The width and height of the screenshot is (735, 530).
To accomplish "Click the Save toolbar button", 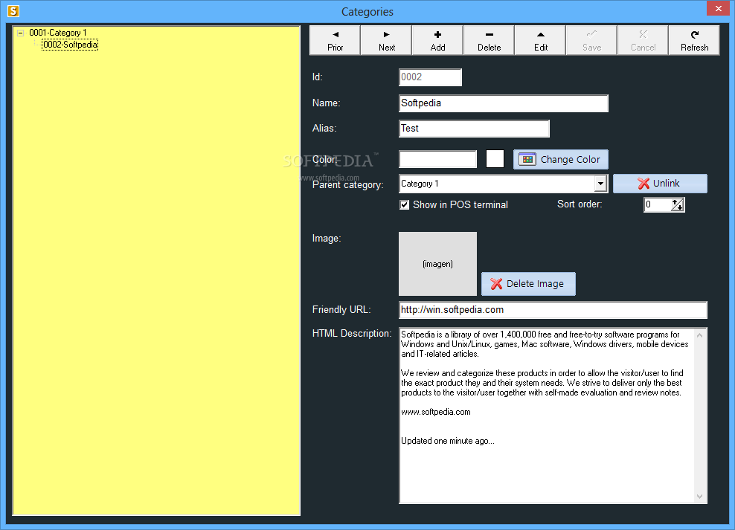I will tap(591, 41).
